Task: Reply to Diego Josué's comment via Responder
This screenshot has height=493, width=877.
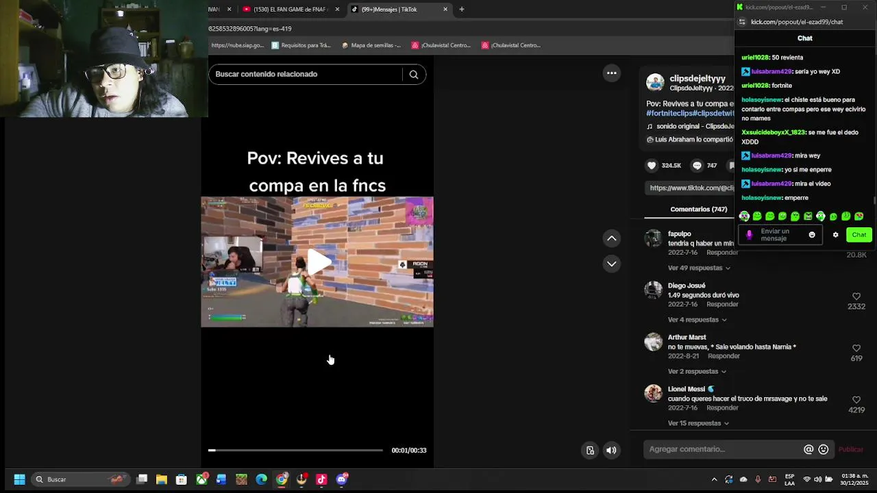Action: click(722, 304)
